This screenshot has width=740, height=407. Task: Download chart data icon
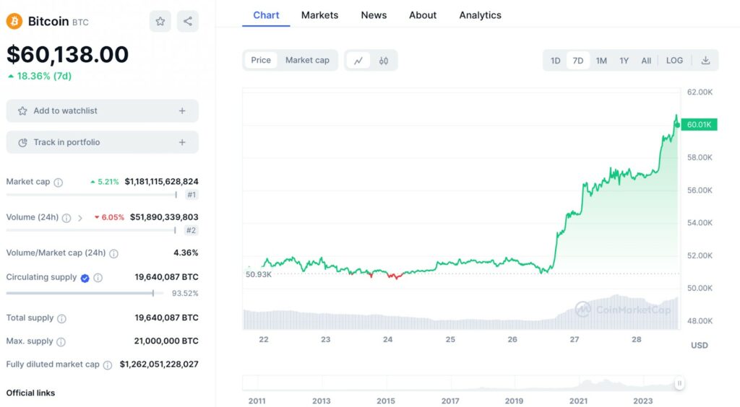click(705, 61)
